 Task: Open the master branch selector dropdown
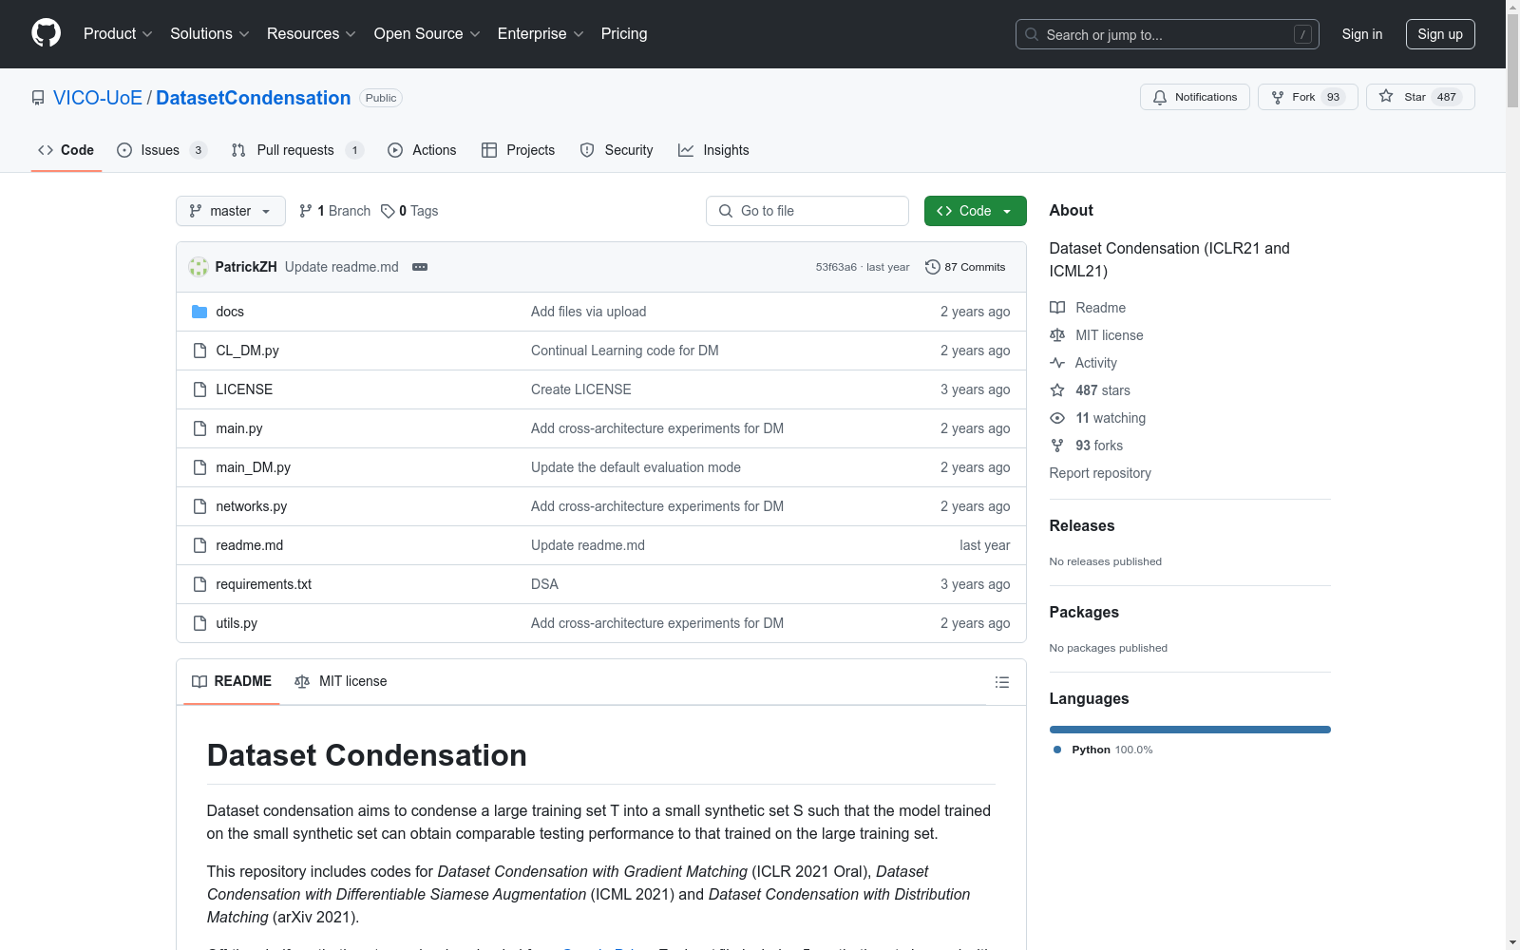[x=231, y=211]
